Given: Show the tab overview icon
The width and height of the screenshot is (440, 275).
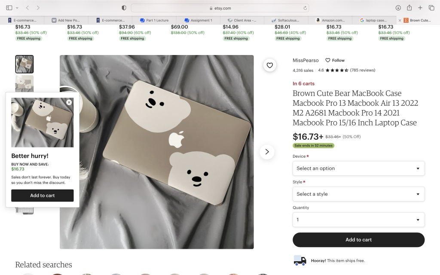Looking at the screenshot, I should (x=432, y=8).
